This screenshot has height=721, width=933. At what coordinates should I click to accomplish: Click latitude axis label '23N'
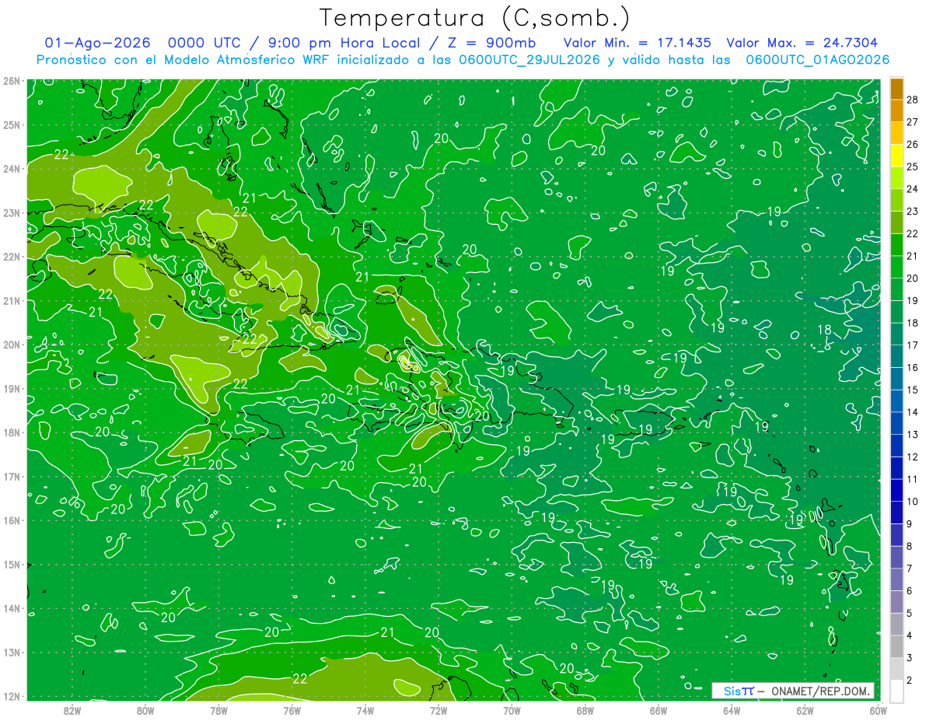[x=12, y=213]
